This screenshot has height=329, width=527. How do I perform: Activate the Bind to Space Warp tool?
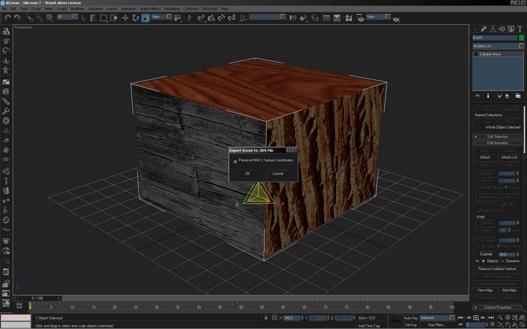coord(50,18)
